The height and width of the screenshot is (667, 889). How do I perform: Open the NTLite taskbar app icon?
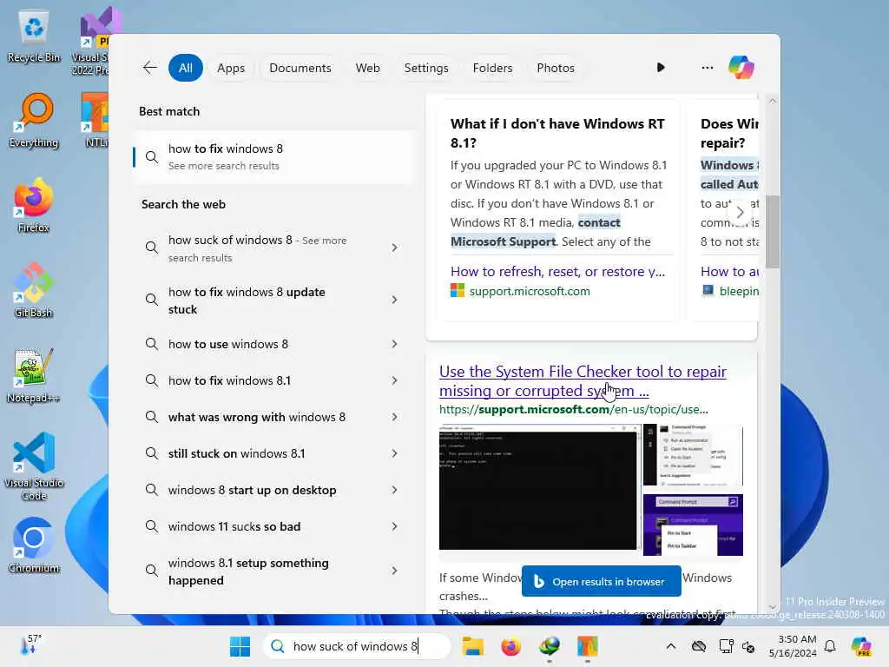pos(588,646)
